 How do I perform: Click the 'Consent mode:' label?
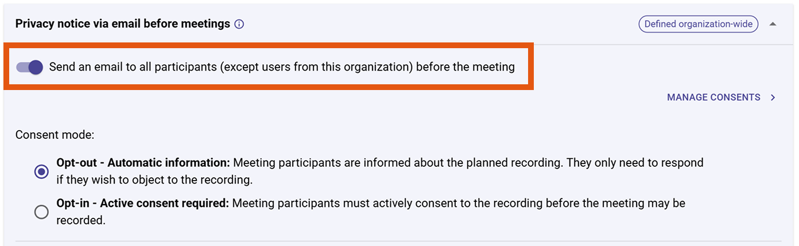pyautogui.click(x=55, y=135)
